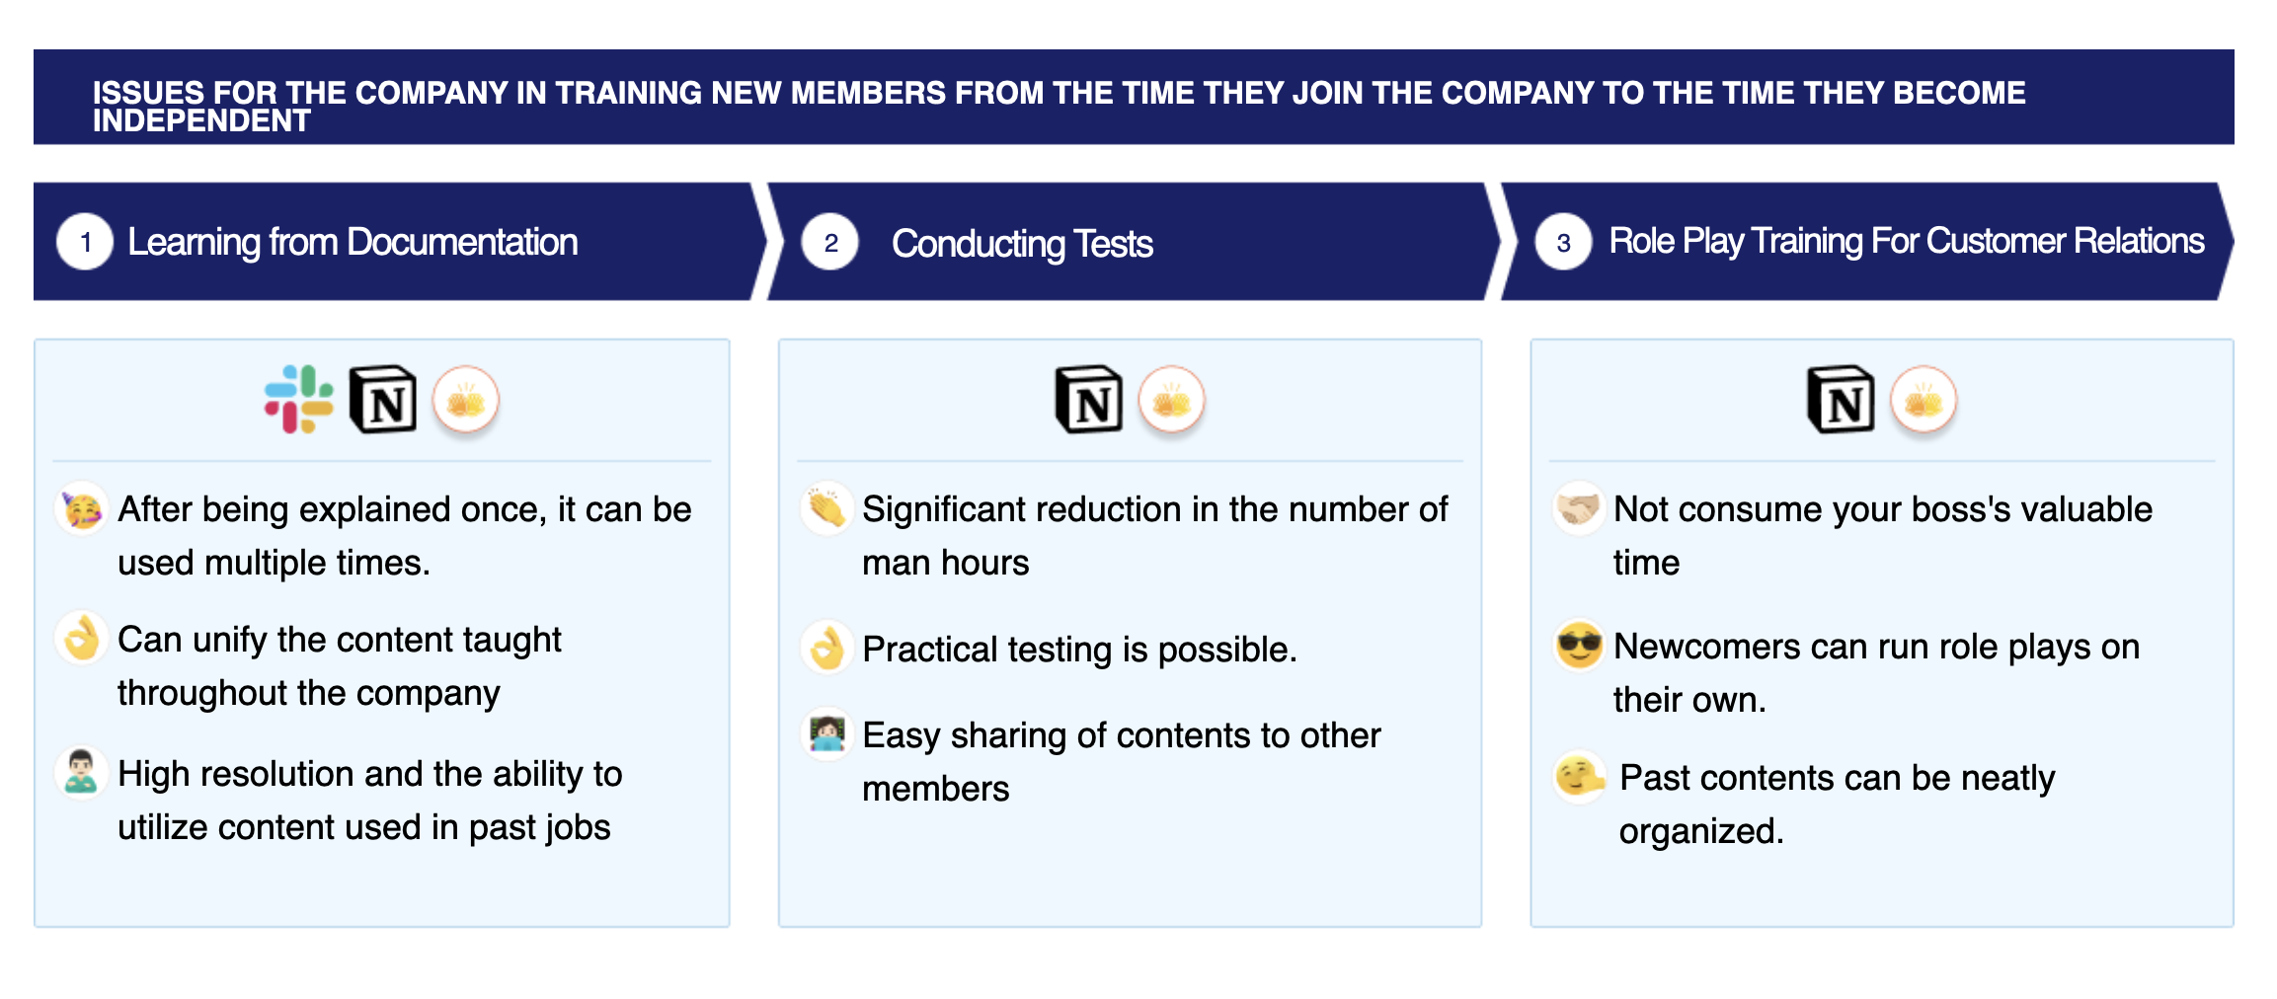The height and width of the screenshot is (999, 2277).
Task: Click the handshake emoji beside boss's valuable time
Action: coord(1578,508)
